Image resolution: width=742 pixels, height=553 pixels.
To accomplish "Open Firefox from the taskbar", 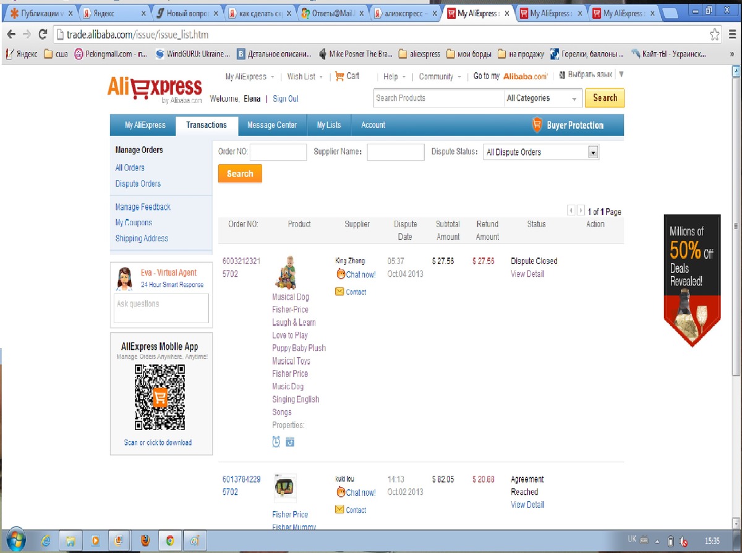I will pyautogui.click(x=146, y=541).
